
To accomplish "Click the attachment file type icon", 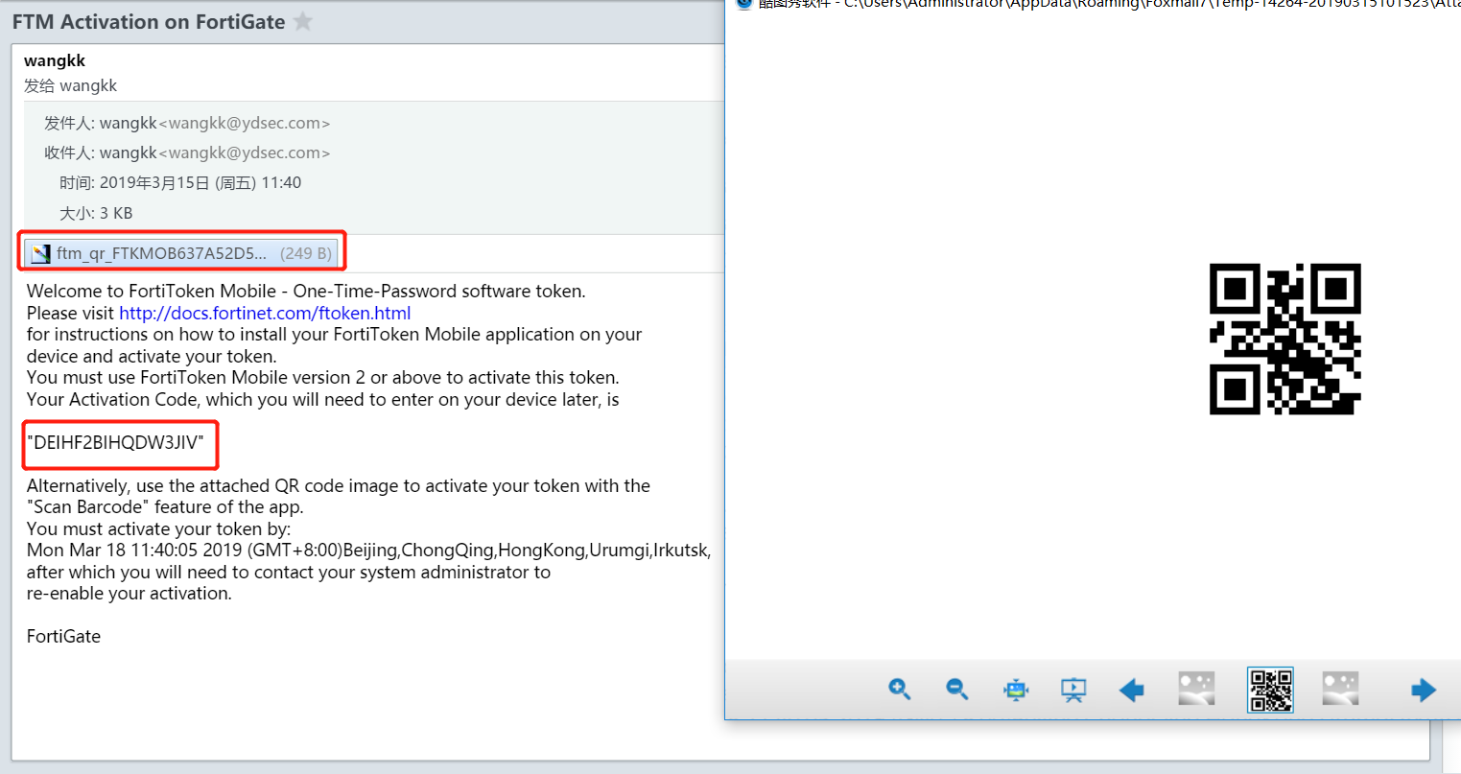I will pyautogui.click(x=40, y=253).
